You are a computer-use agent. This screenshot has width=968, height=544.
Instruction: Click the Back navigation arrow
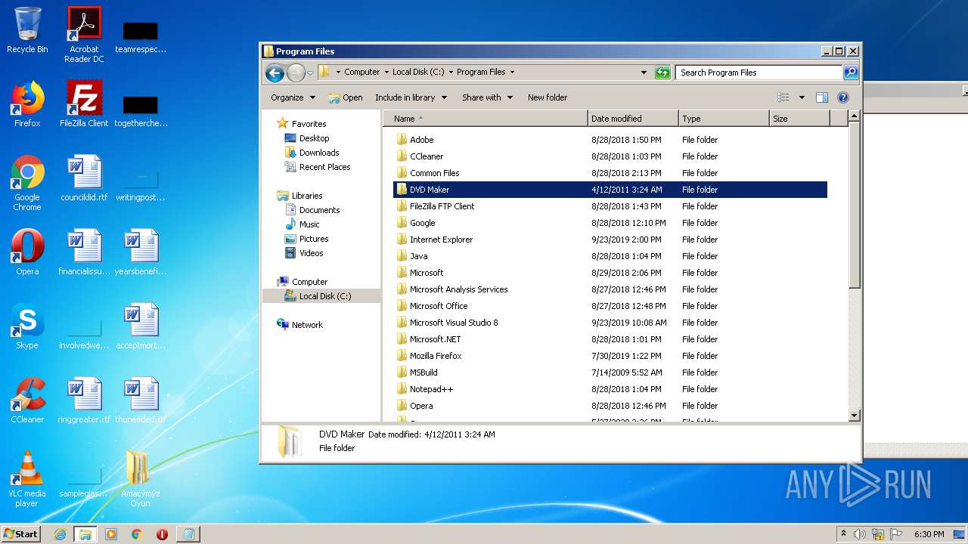(275, 73)
